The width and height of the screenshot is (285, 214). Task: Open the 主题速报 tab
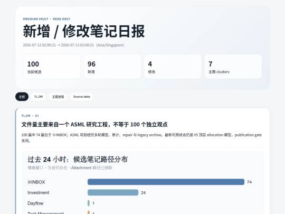[x=58, y=97]
